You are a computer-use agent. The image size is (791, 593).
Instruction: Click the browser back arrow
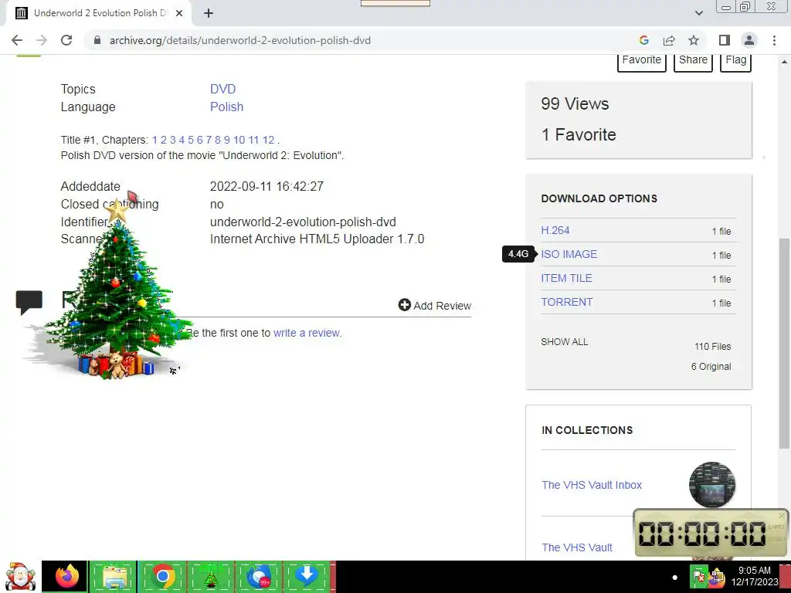[x=17, y=40]
